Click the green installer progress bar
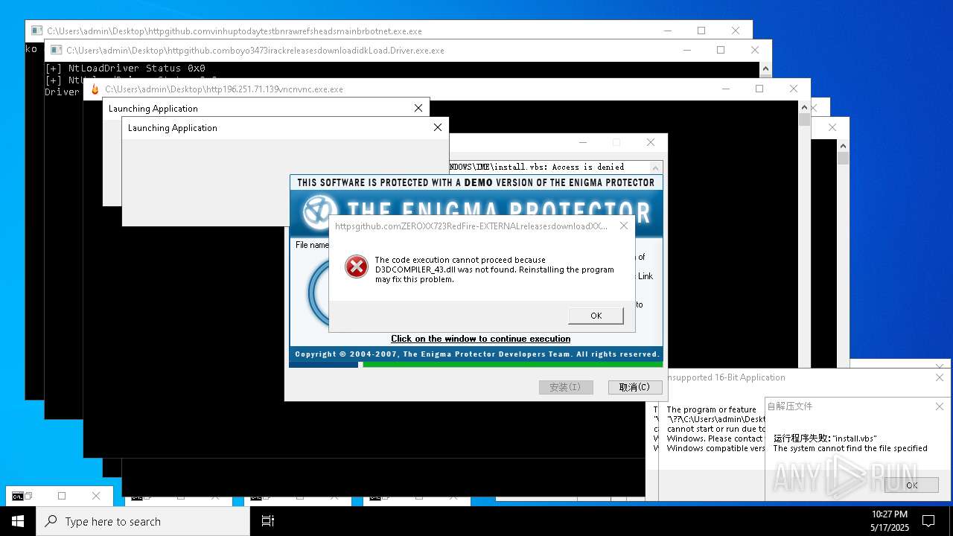Viewport: 953px width, 536px height. [x=512, y=365]
